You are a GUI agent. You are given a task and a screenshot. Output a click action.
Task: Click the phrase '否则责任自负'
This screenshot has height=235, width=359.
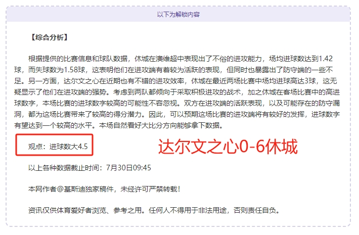(254, 210)
